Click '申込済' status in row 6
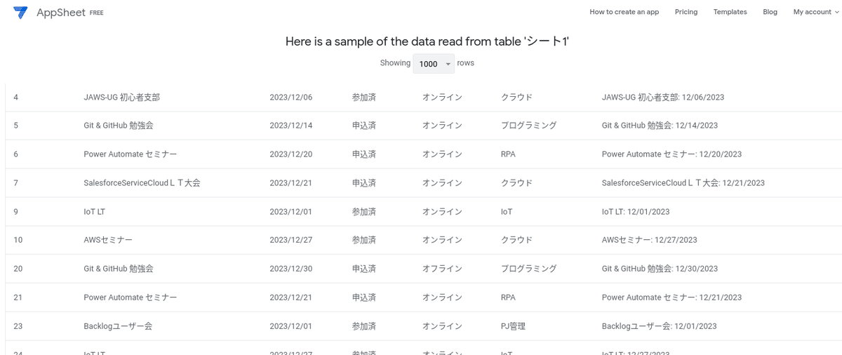This screenshot has width=842, height=355. tap(364, 154)
